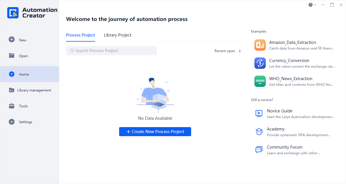Click the Search Process Project field

111,51
